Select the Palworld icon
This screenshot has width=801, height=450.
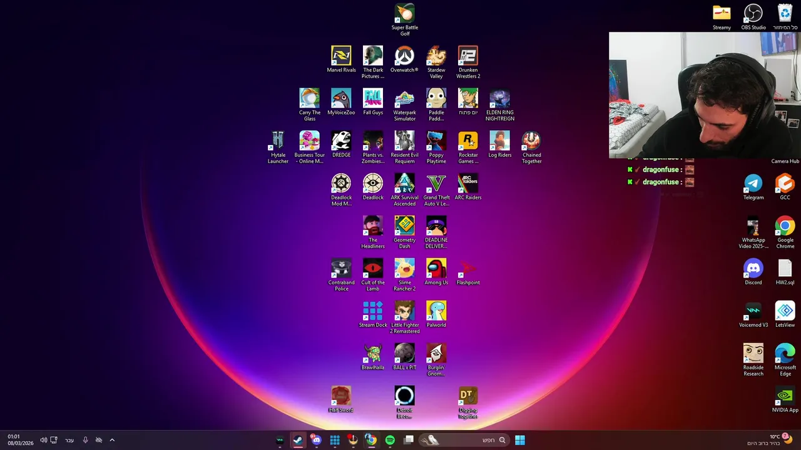click(436, 314)
